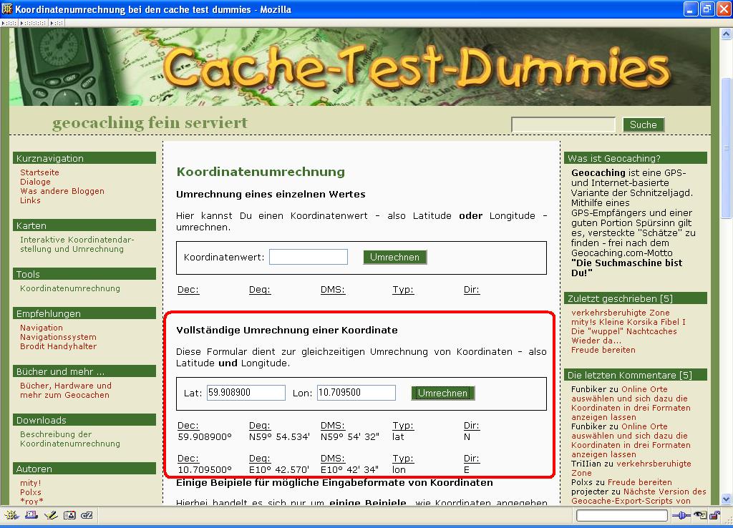Click the Mozilla title bar app icon
This screenshot has width=733, height=528.
click(7, 9)
